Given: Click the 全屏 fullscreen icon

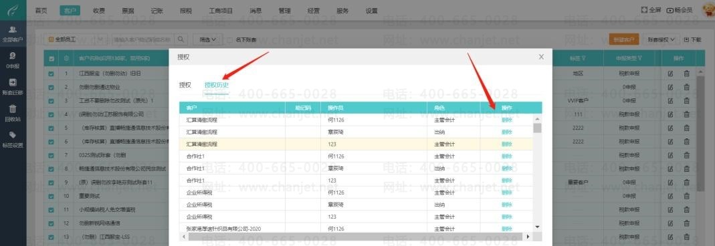Looking at the screenshot, I should pyautogui.click(x=645, y=10).
